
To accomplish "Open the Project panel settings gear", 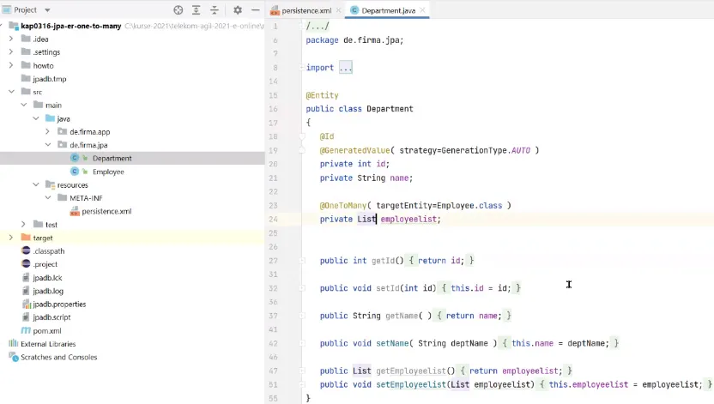I will (x=238, y=10).
